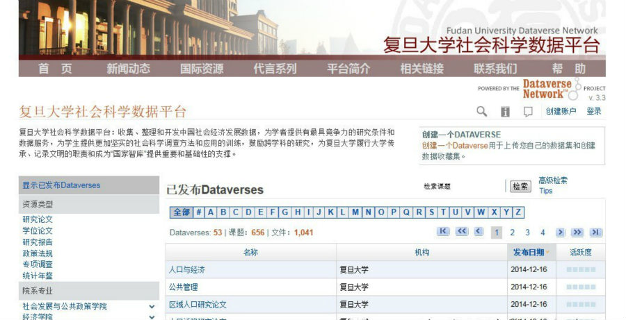Go to results page 4
626x320 pixels.
point(543,233)
